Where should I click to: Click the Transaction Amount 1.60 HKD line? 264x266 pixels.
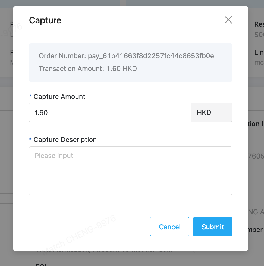(88, 69)
